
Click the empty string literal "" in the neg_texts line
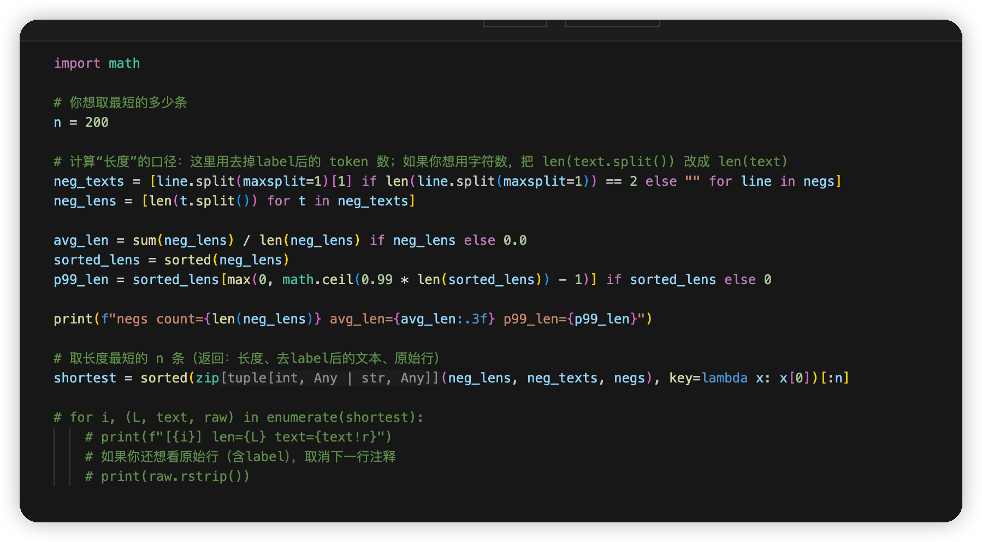(x=692, y=181)
